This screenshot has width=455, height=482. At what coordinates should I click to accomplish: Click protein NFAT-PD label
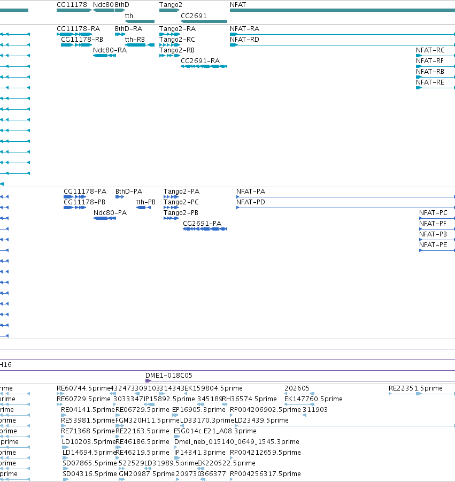pos(251,202)
